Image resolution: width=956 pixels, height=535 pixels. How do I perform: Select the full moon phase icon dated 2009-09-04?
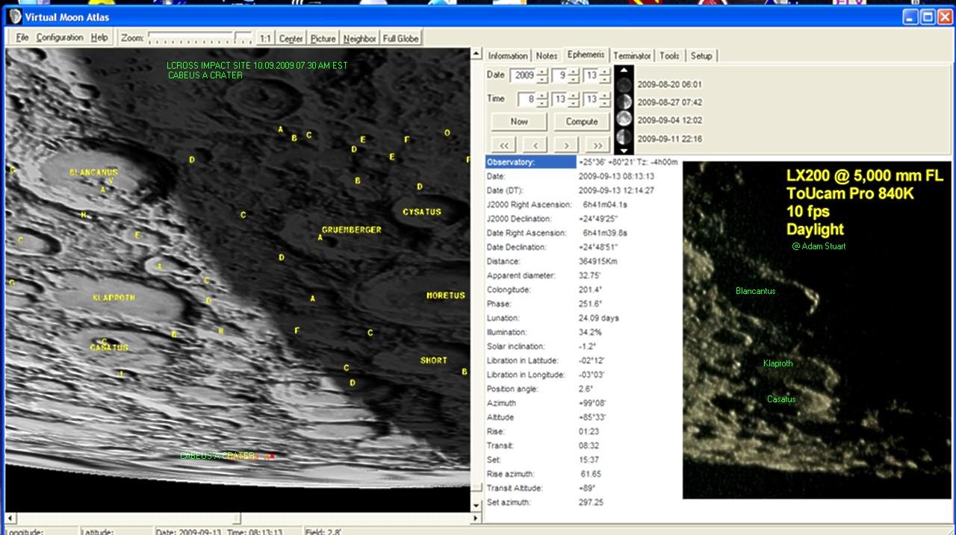click(x=624, y=120)
